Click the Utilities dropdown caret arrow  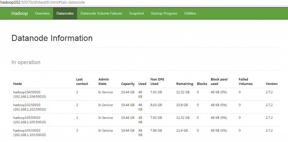[199, 14]
